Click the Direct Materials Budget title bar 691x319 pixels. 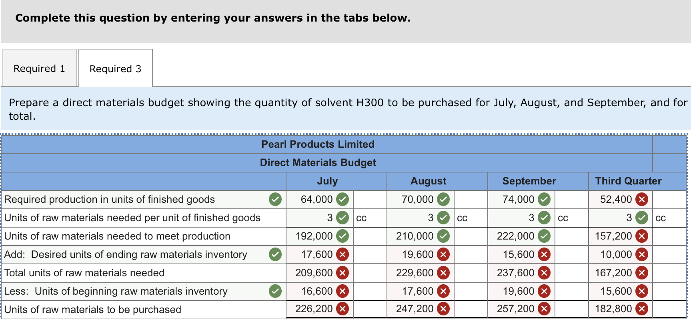click(317, 162)
